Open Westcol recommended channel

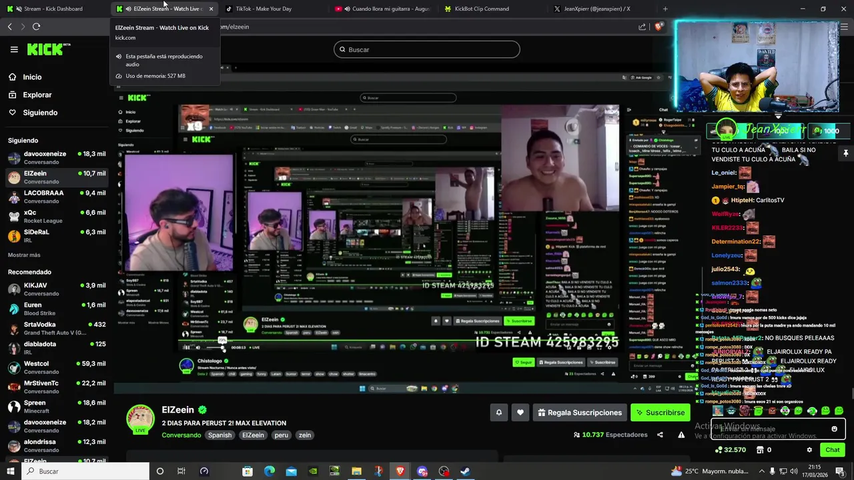pyautogui.click(x=56, y=367)
